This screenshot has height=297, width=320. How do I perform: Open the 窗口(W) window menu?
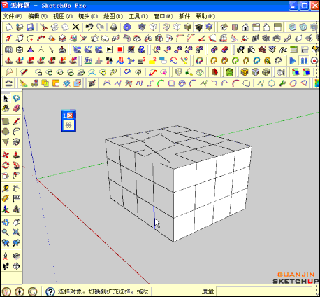163,16
